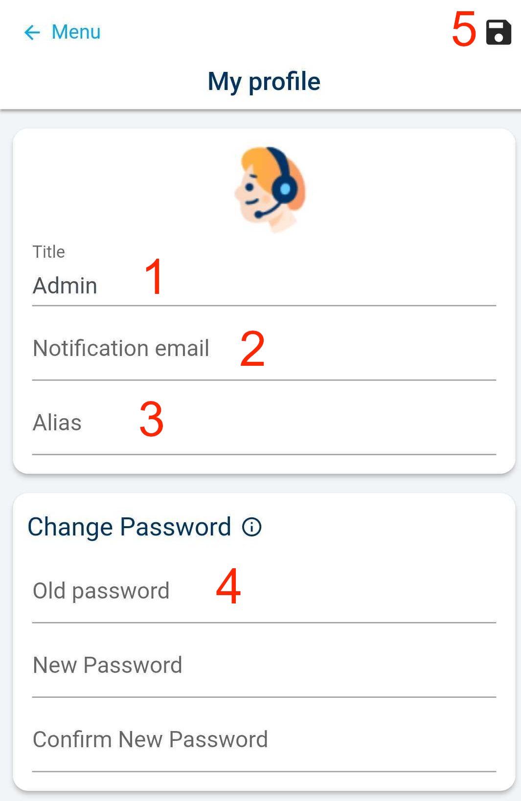
Task: Select the Confirm New Password field
Action: pos(264,740)
